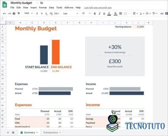Screen dimensions: 168x136
Task: Toggle strikethrough formatting
Action: [x=104, y=14]
